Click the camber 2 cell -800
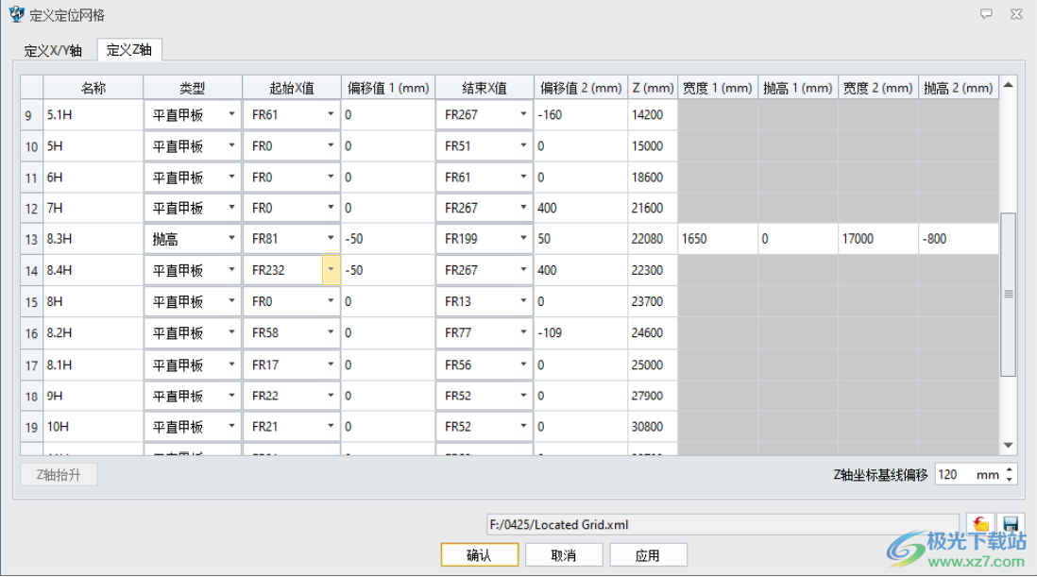Screen dimensions: 1037x577 tap(959, 239)
